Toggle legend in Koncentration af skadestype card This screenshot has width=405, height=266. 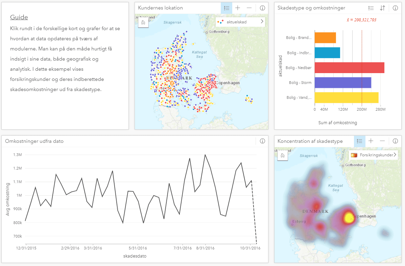360,141
